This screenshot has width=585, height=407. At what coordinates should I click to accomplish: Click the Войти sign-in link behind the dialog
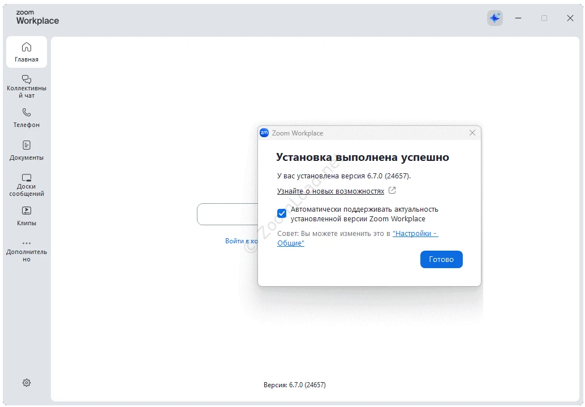(x=241, y=241)
